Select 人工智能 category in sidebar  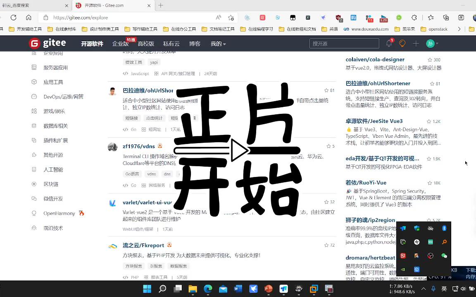coord(53,170)
